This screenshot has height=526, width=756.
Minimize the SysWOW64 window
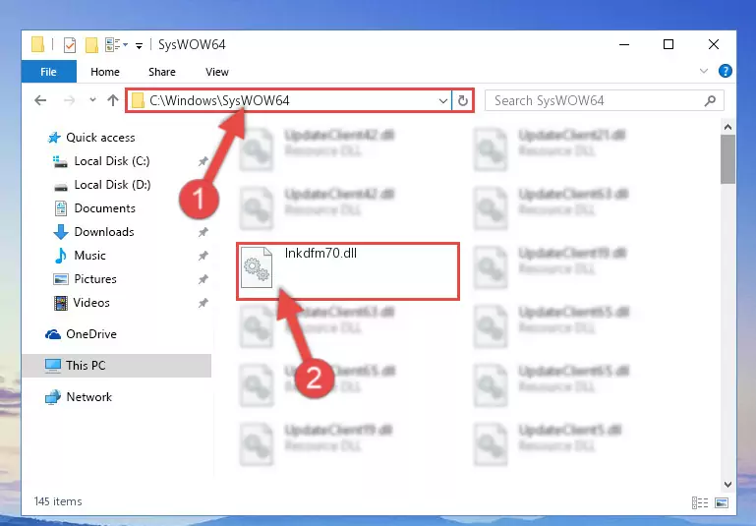coord(624,44)
